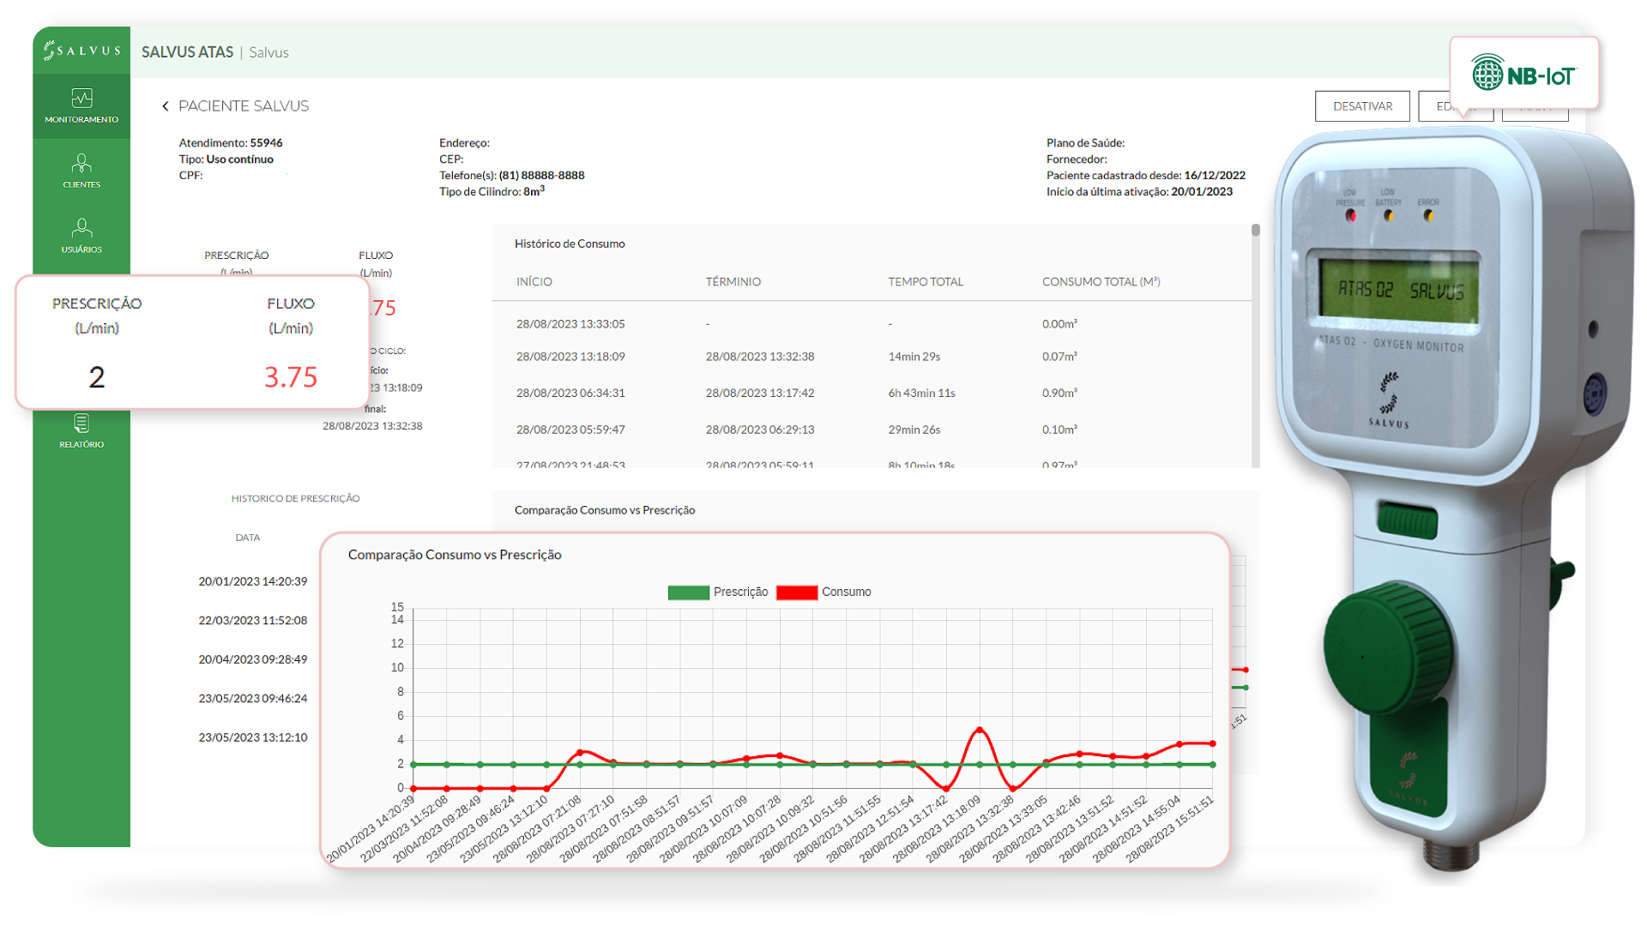Click the DATA column header
1647x926 pixels.
point(248,538)
